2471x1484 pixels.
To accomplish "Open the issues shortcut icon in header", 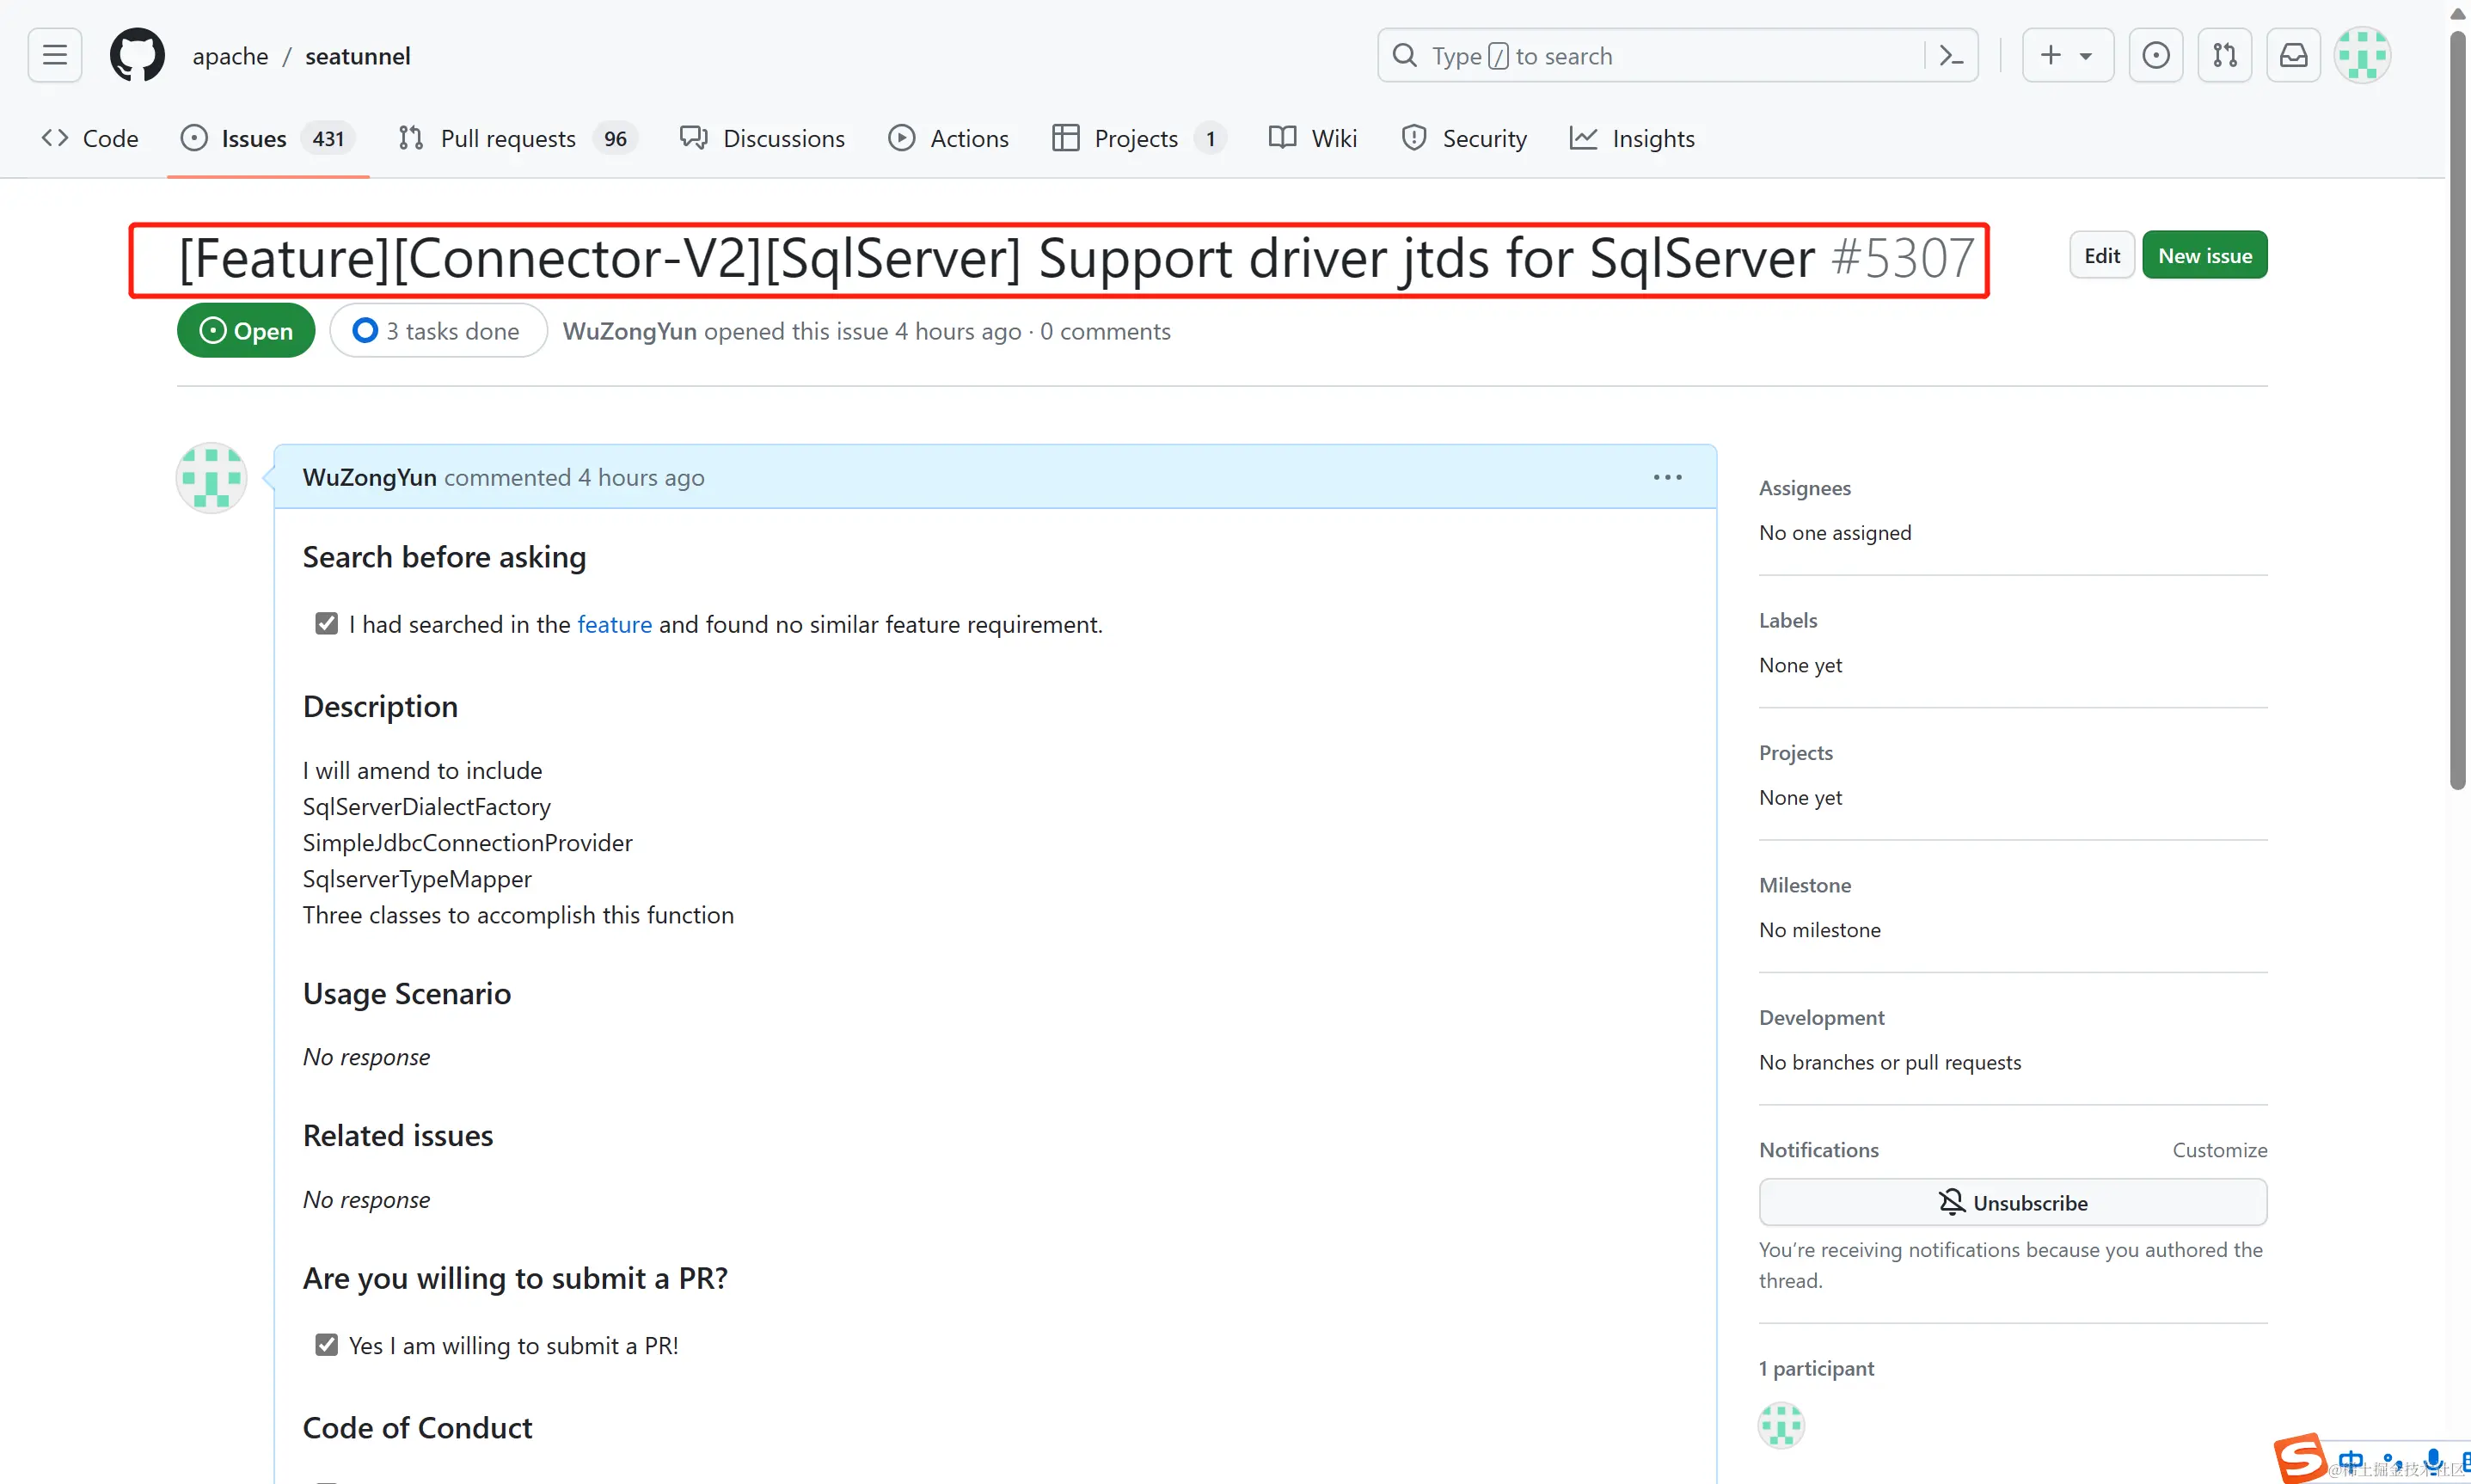I will [x=2156, y=55].
